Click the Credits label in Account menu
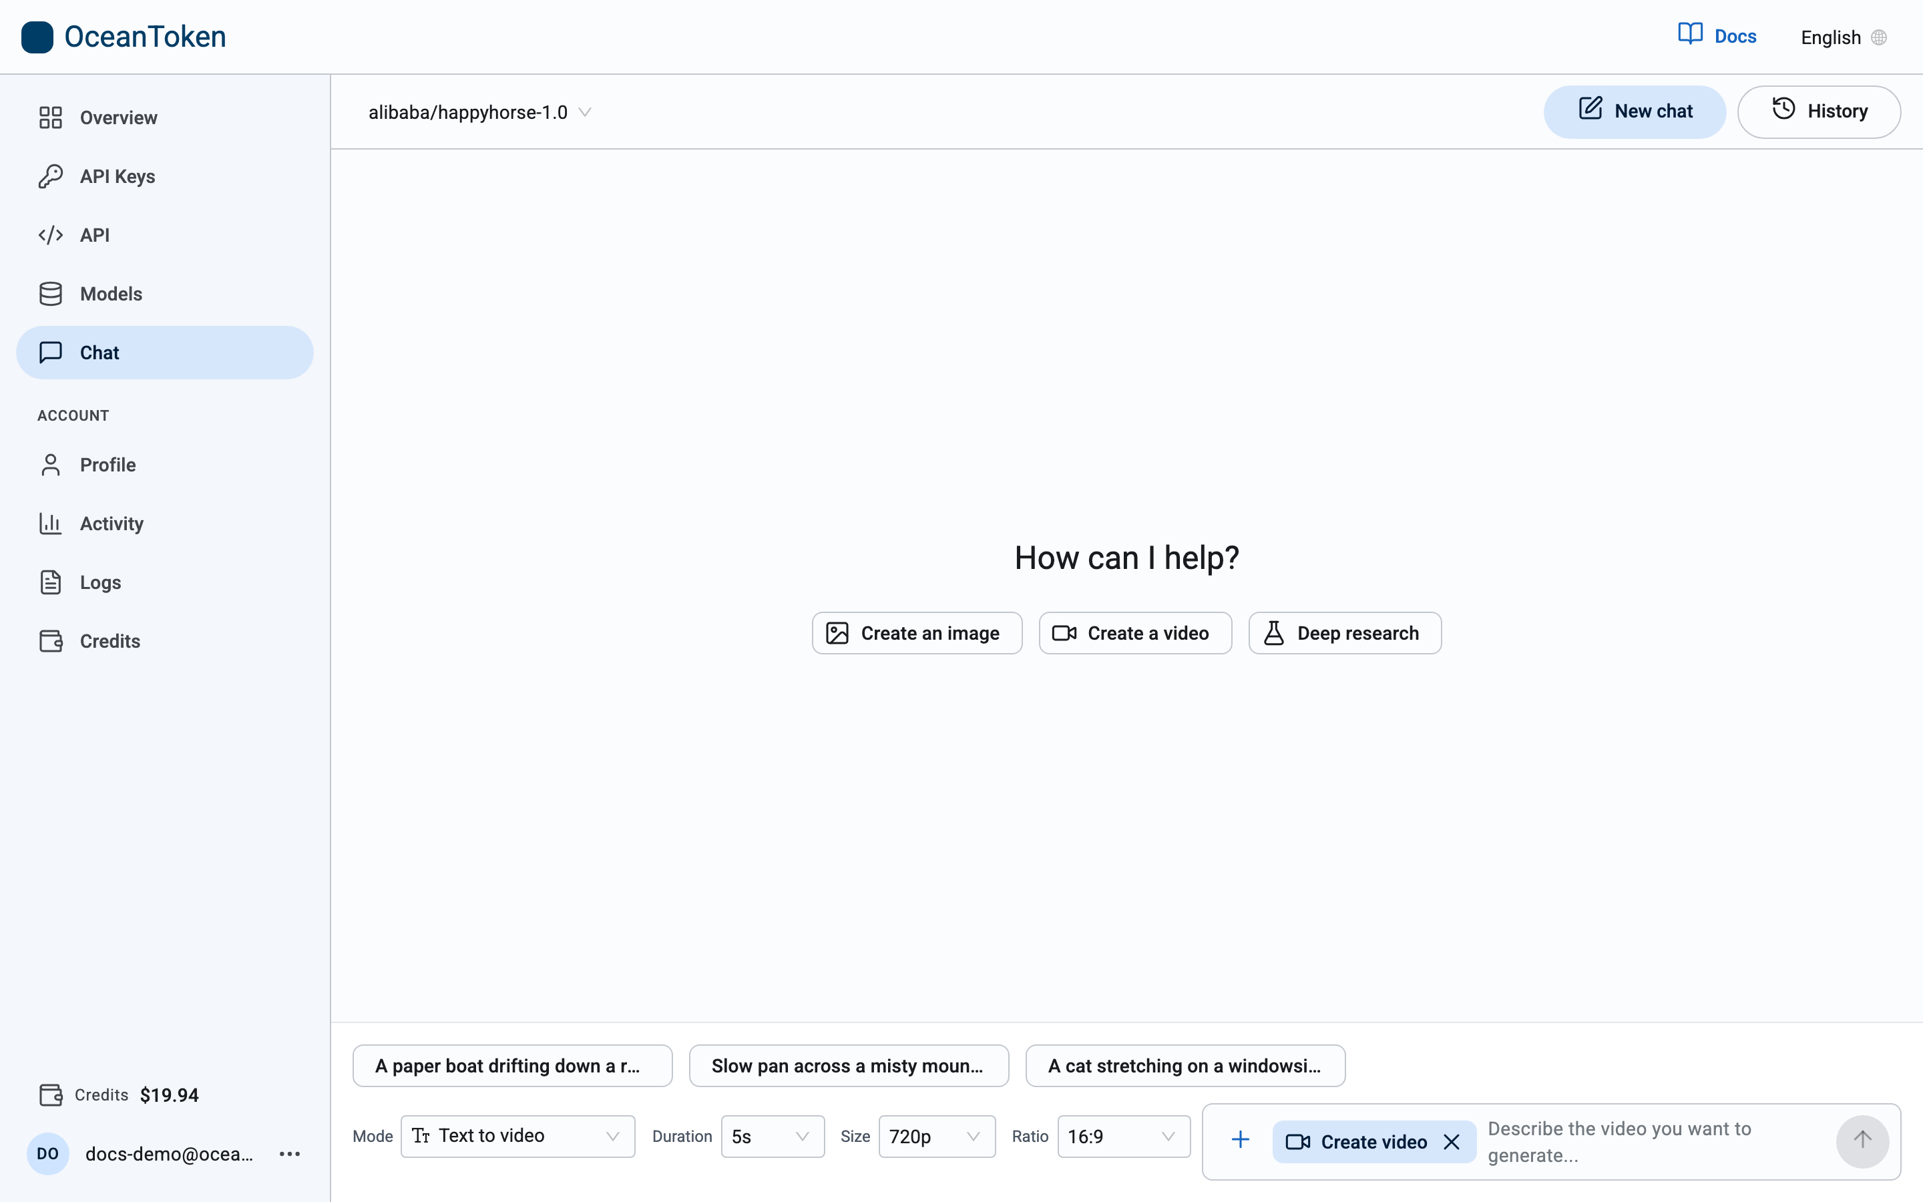 [110, 642]
